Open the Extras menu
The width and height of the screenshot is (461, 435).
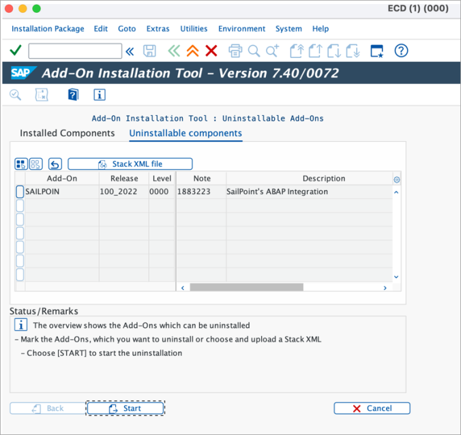point(158,29)
